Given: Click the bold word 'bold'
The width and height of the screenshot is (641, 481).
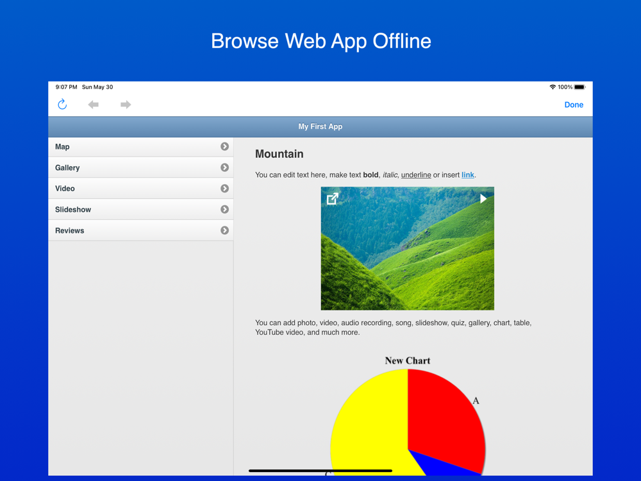Looking at the screenshot, I should click(x=370, y=175).
